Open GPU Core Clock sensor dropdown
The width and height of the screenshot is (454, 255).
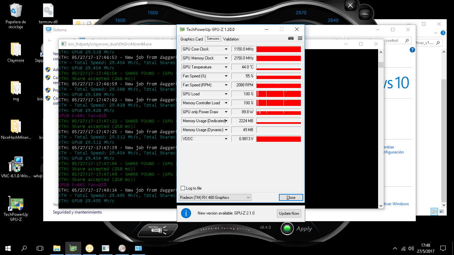(226, 49)
